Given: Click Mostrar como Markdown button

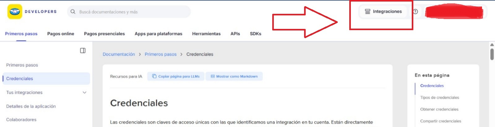Looking at the screenshot, I should point(234,76).
